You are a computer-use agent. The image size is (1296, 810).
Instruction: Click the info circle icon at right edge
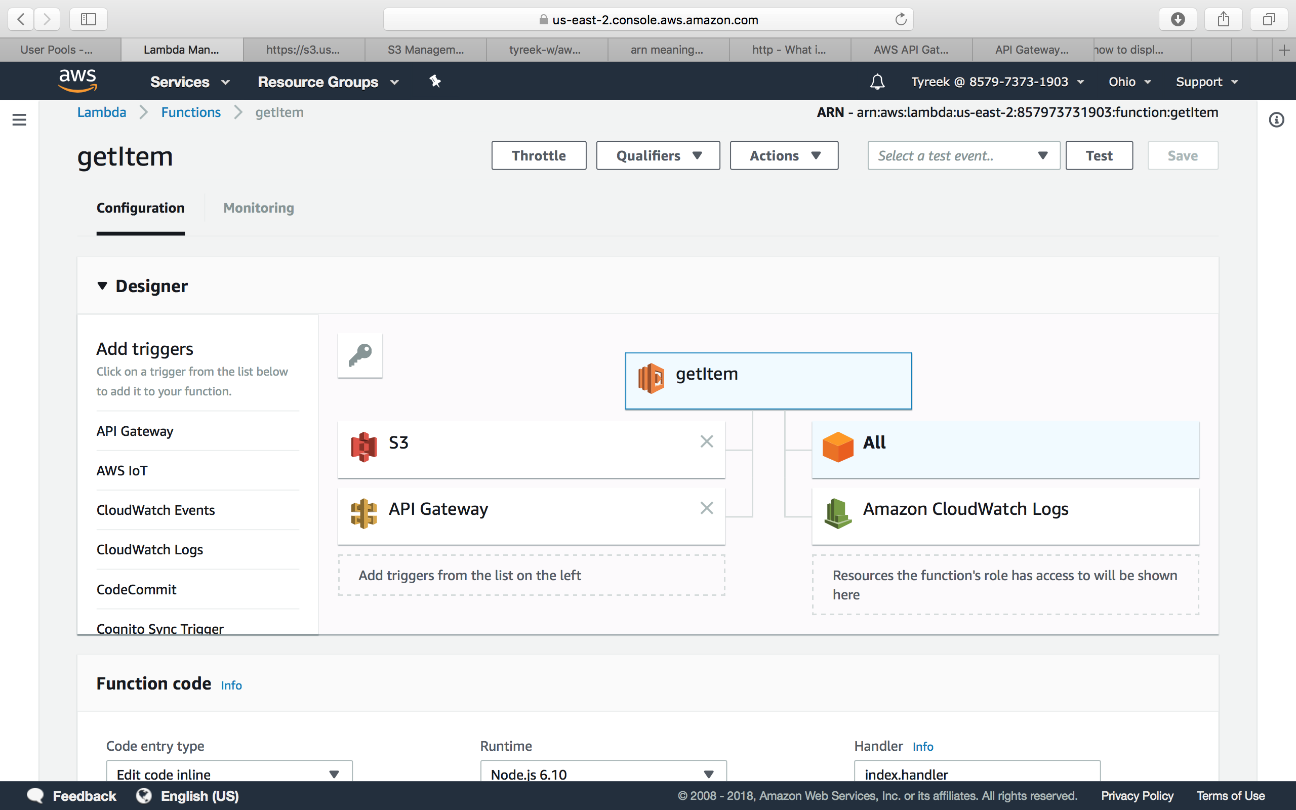coord(1276,119)
